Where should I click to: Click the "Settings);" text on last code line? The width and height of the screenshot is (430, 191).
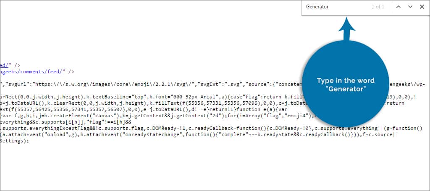tap(14, 141)
